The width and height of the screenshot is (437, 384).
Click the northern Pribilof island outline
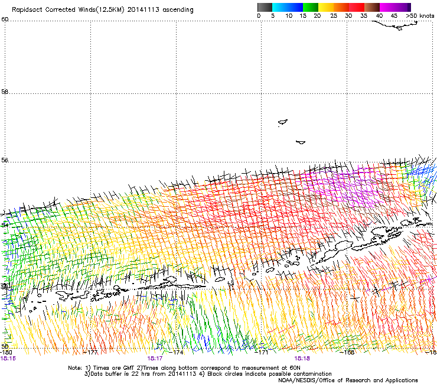coord(283,122)
